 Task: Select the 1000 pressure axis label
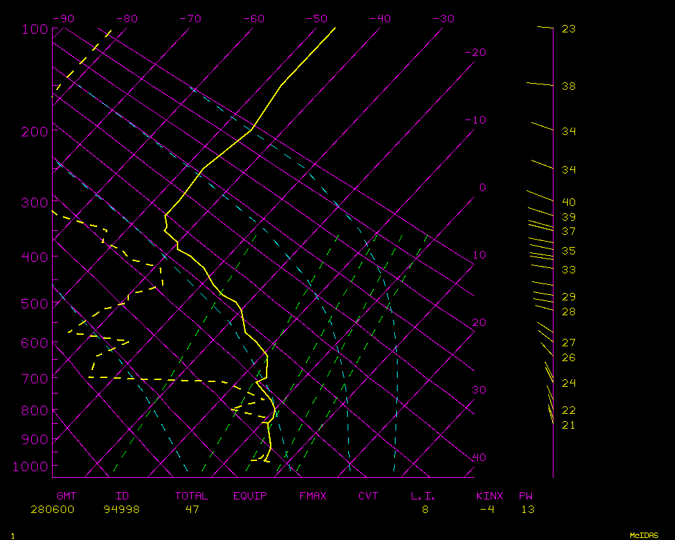[x=31, y=466]
